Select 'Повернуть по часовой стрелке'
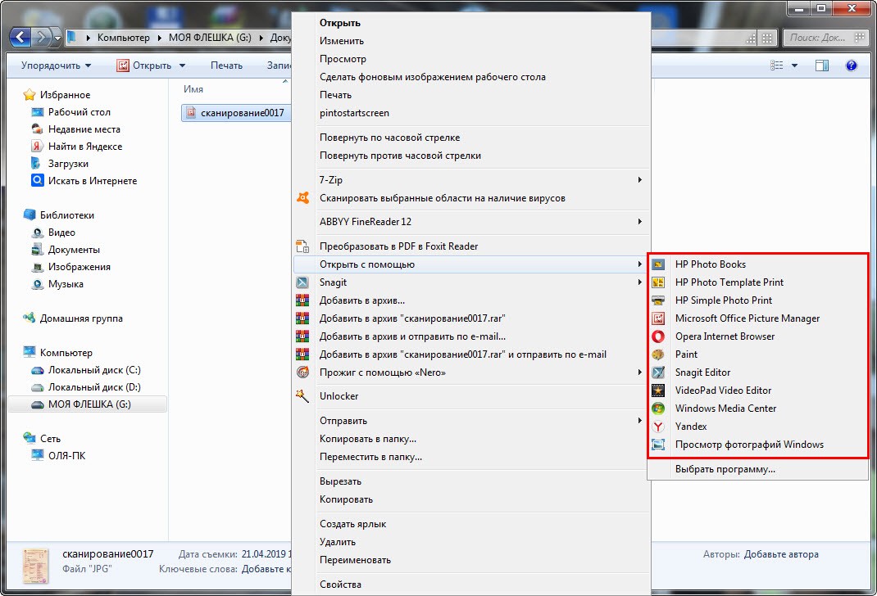The width and height of the screenshot is (877, 596). point(390,138)
